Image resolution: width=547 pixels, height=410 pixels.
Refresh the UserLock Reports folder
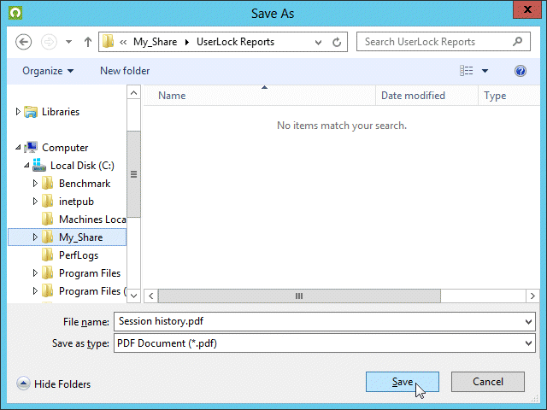[338, 42]
